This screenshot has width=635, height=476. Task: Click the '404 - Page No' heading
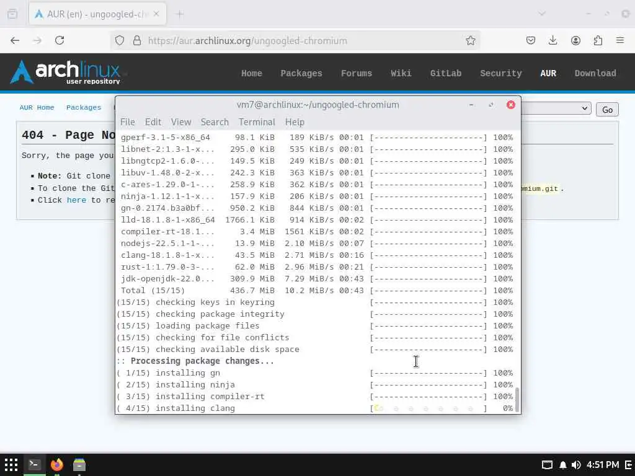click(x=68, y=134)
